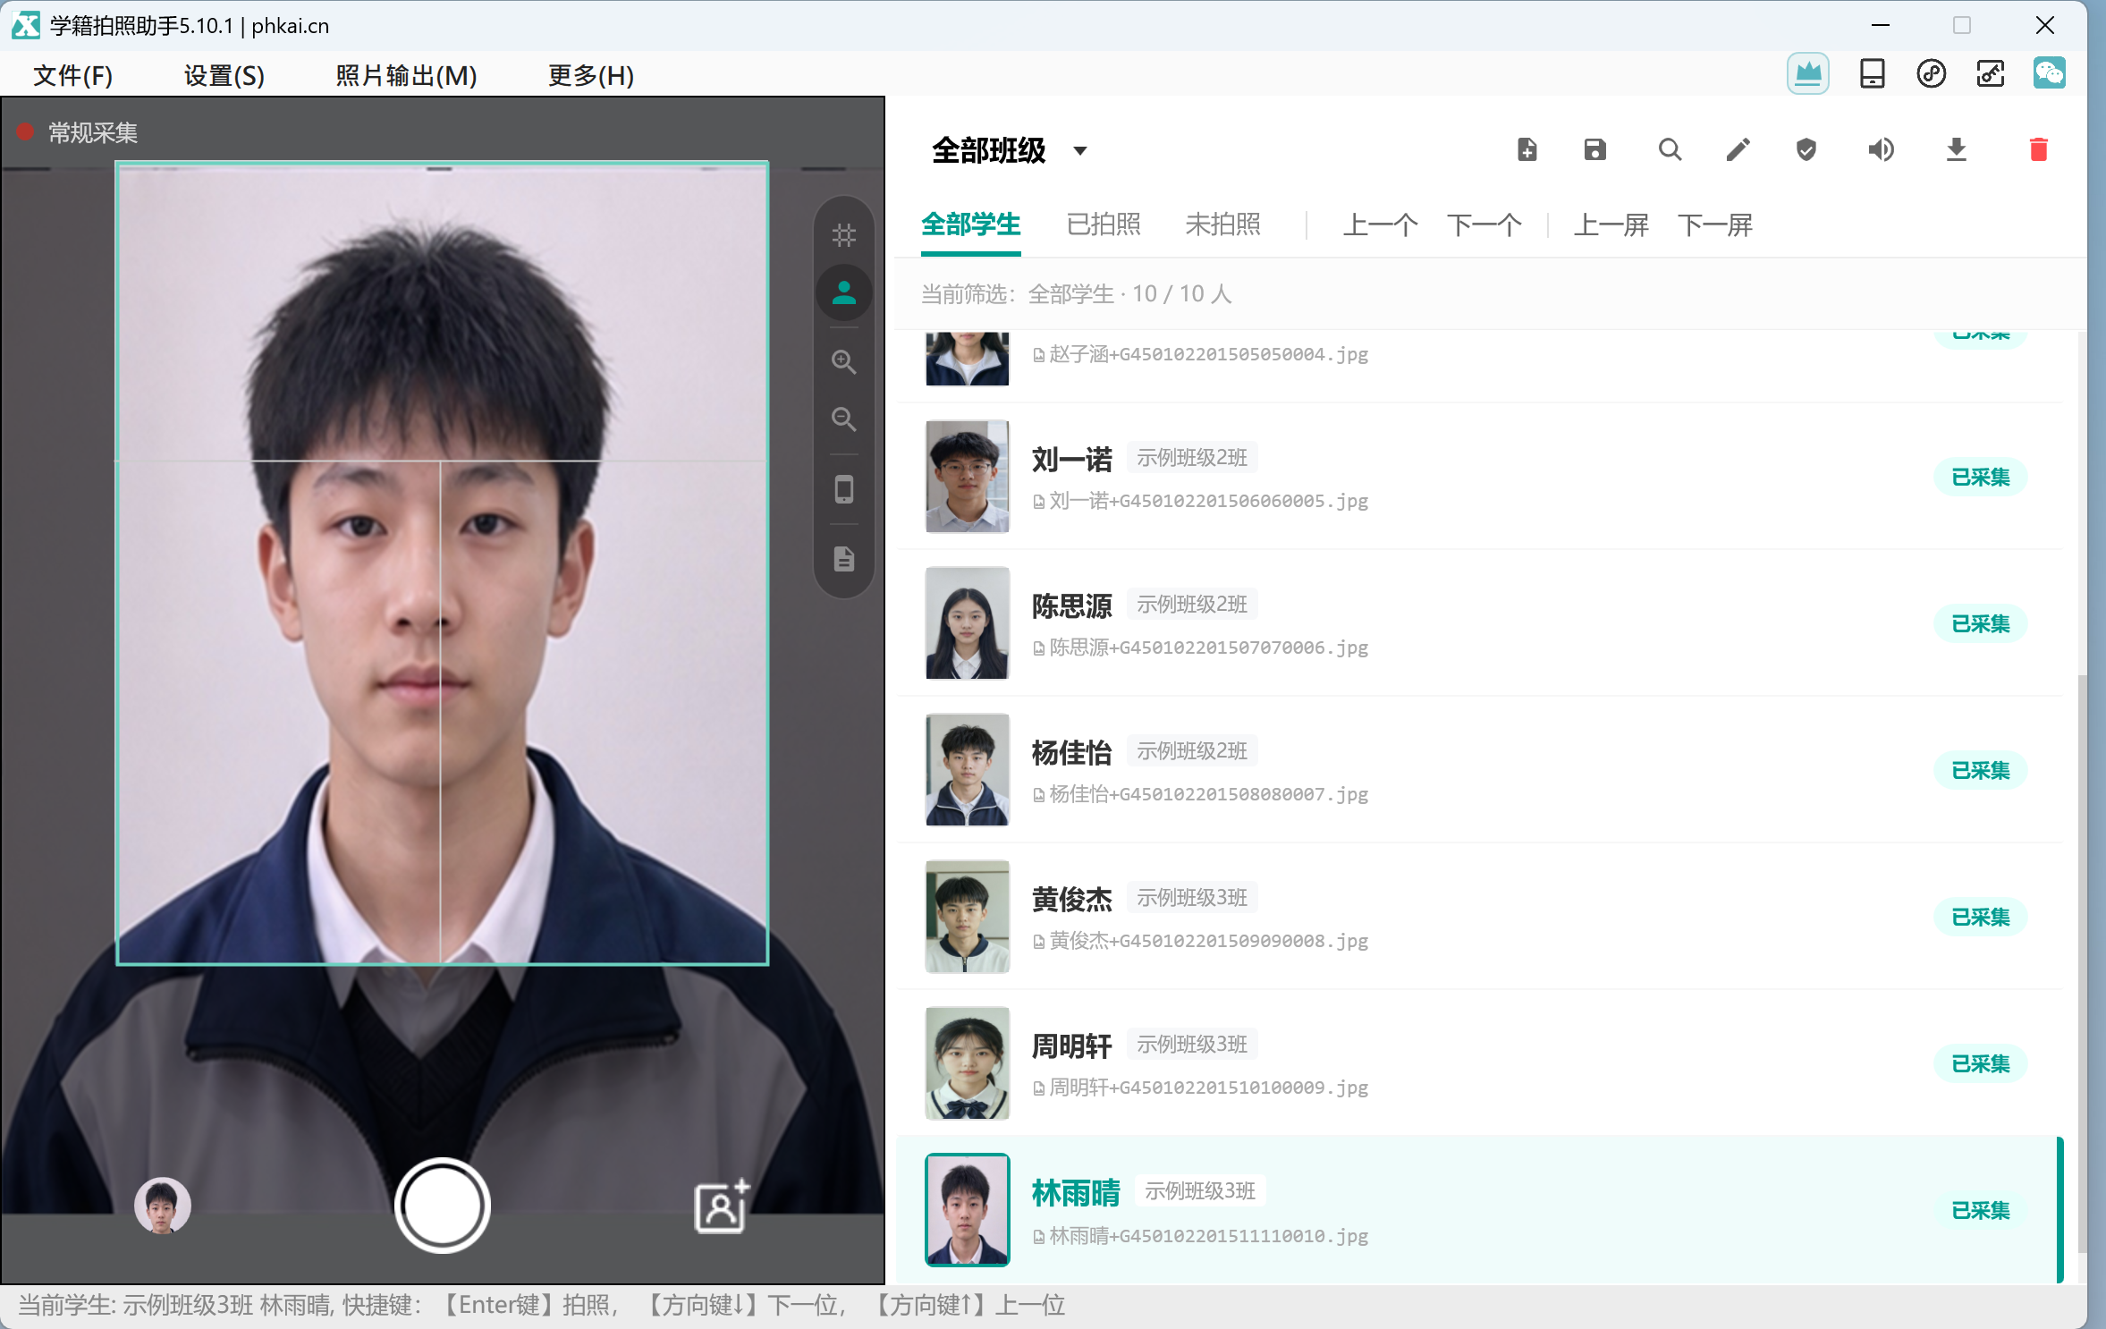Click 陈思源's photo thumbnail
Image resolution: width=2106 pixels, height=1329 pixels.
click(x=967, y=623)
